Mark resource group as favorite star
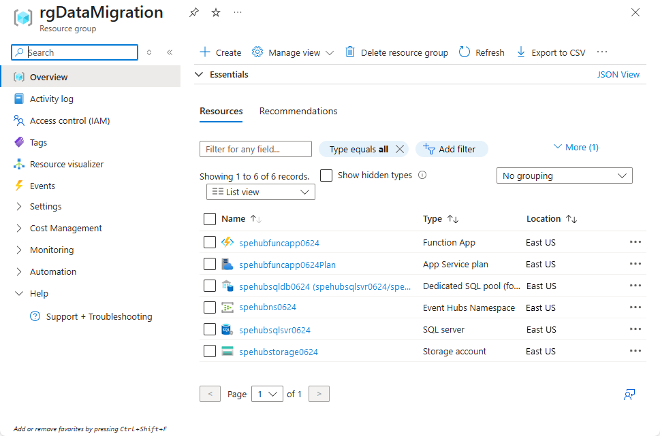This screenshot has height=436, width=660. 216,12
